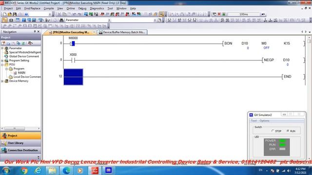Click the first contact icon in ladder toolbar
Screen dimensions: 312x175
[169, 20]
